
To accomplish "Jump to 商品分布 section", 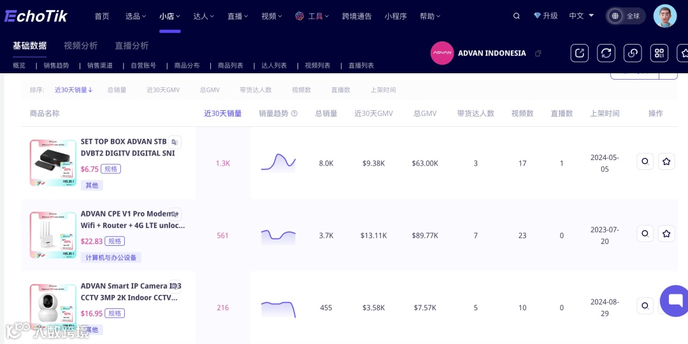I will [187, 66].
